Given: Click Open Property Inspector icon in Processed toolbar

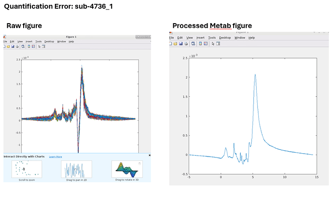Looking at the screenshot, I should pos(218,43).
